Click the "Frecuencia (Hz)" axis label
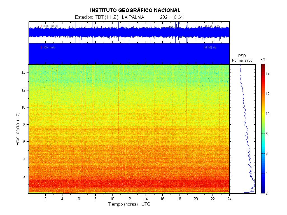This screenshot has width=287, height=215. (18, 129)
